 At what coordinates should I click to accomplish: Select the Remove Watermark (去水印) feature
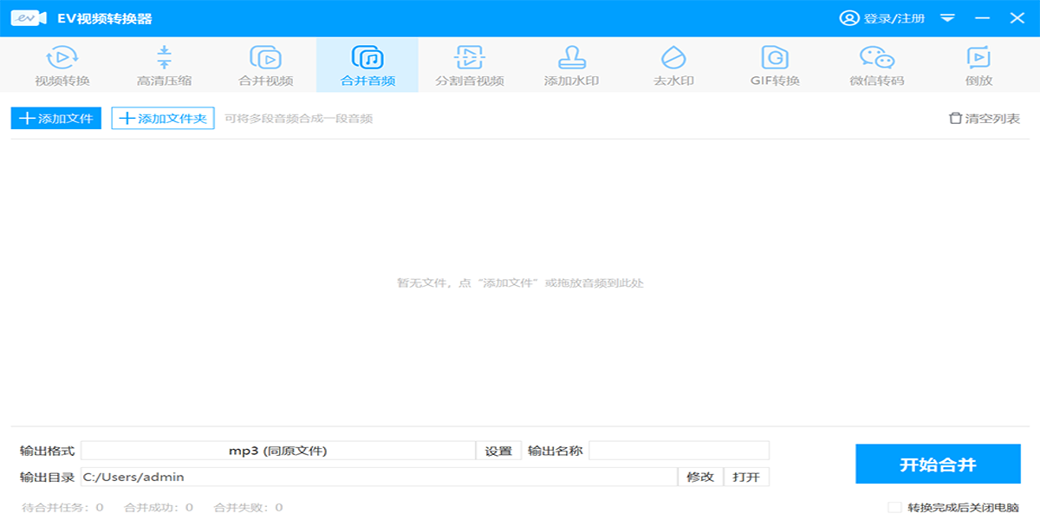[674, 65]
